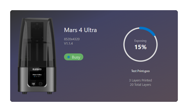Viewport: 188px width, 112px height.
Task: Click the 8520x4320 resolution text
Action: (72, 39)
